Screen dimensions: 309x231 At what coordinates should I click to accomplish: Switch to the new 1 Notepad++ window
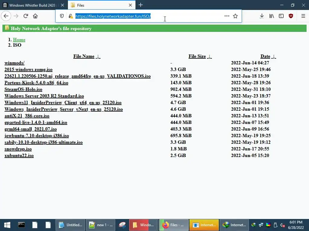pyautogui.click(x=100, y=225)
